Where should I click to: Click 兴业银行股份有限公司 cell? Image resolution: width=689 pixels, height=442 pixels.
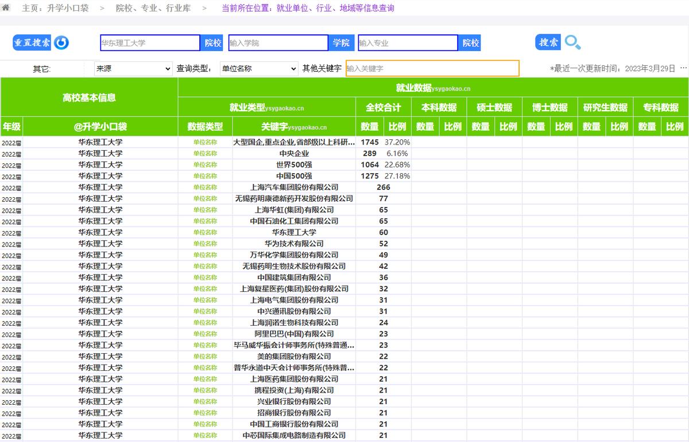294,401
